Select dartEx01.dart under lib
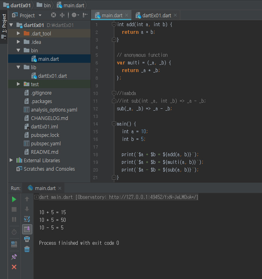This screenshot has width=262, height=279. [49, 76]
